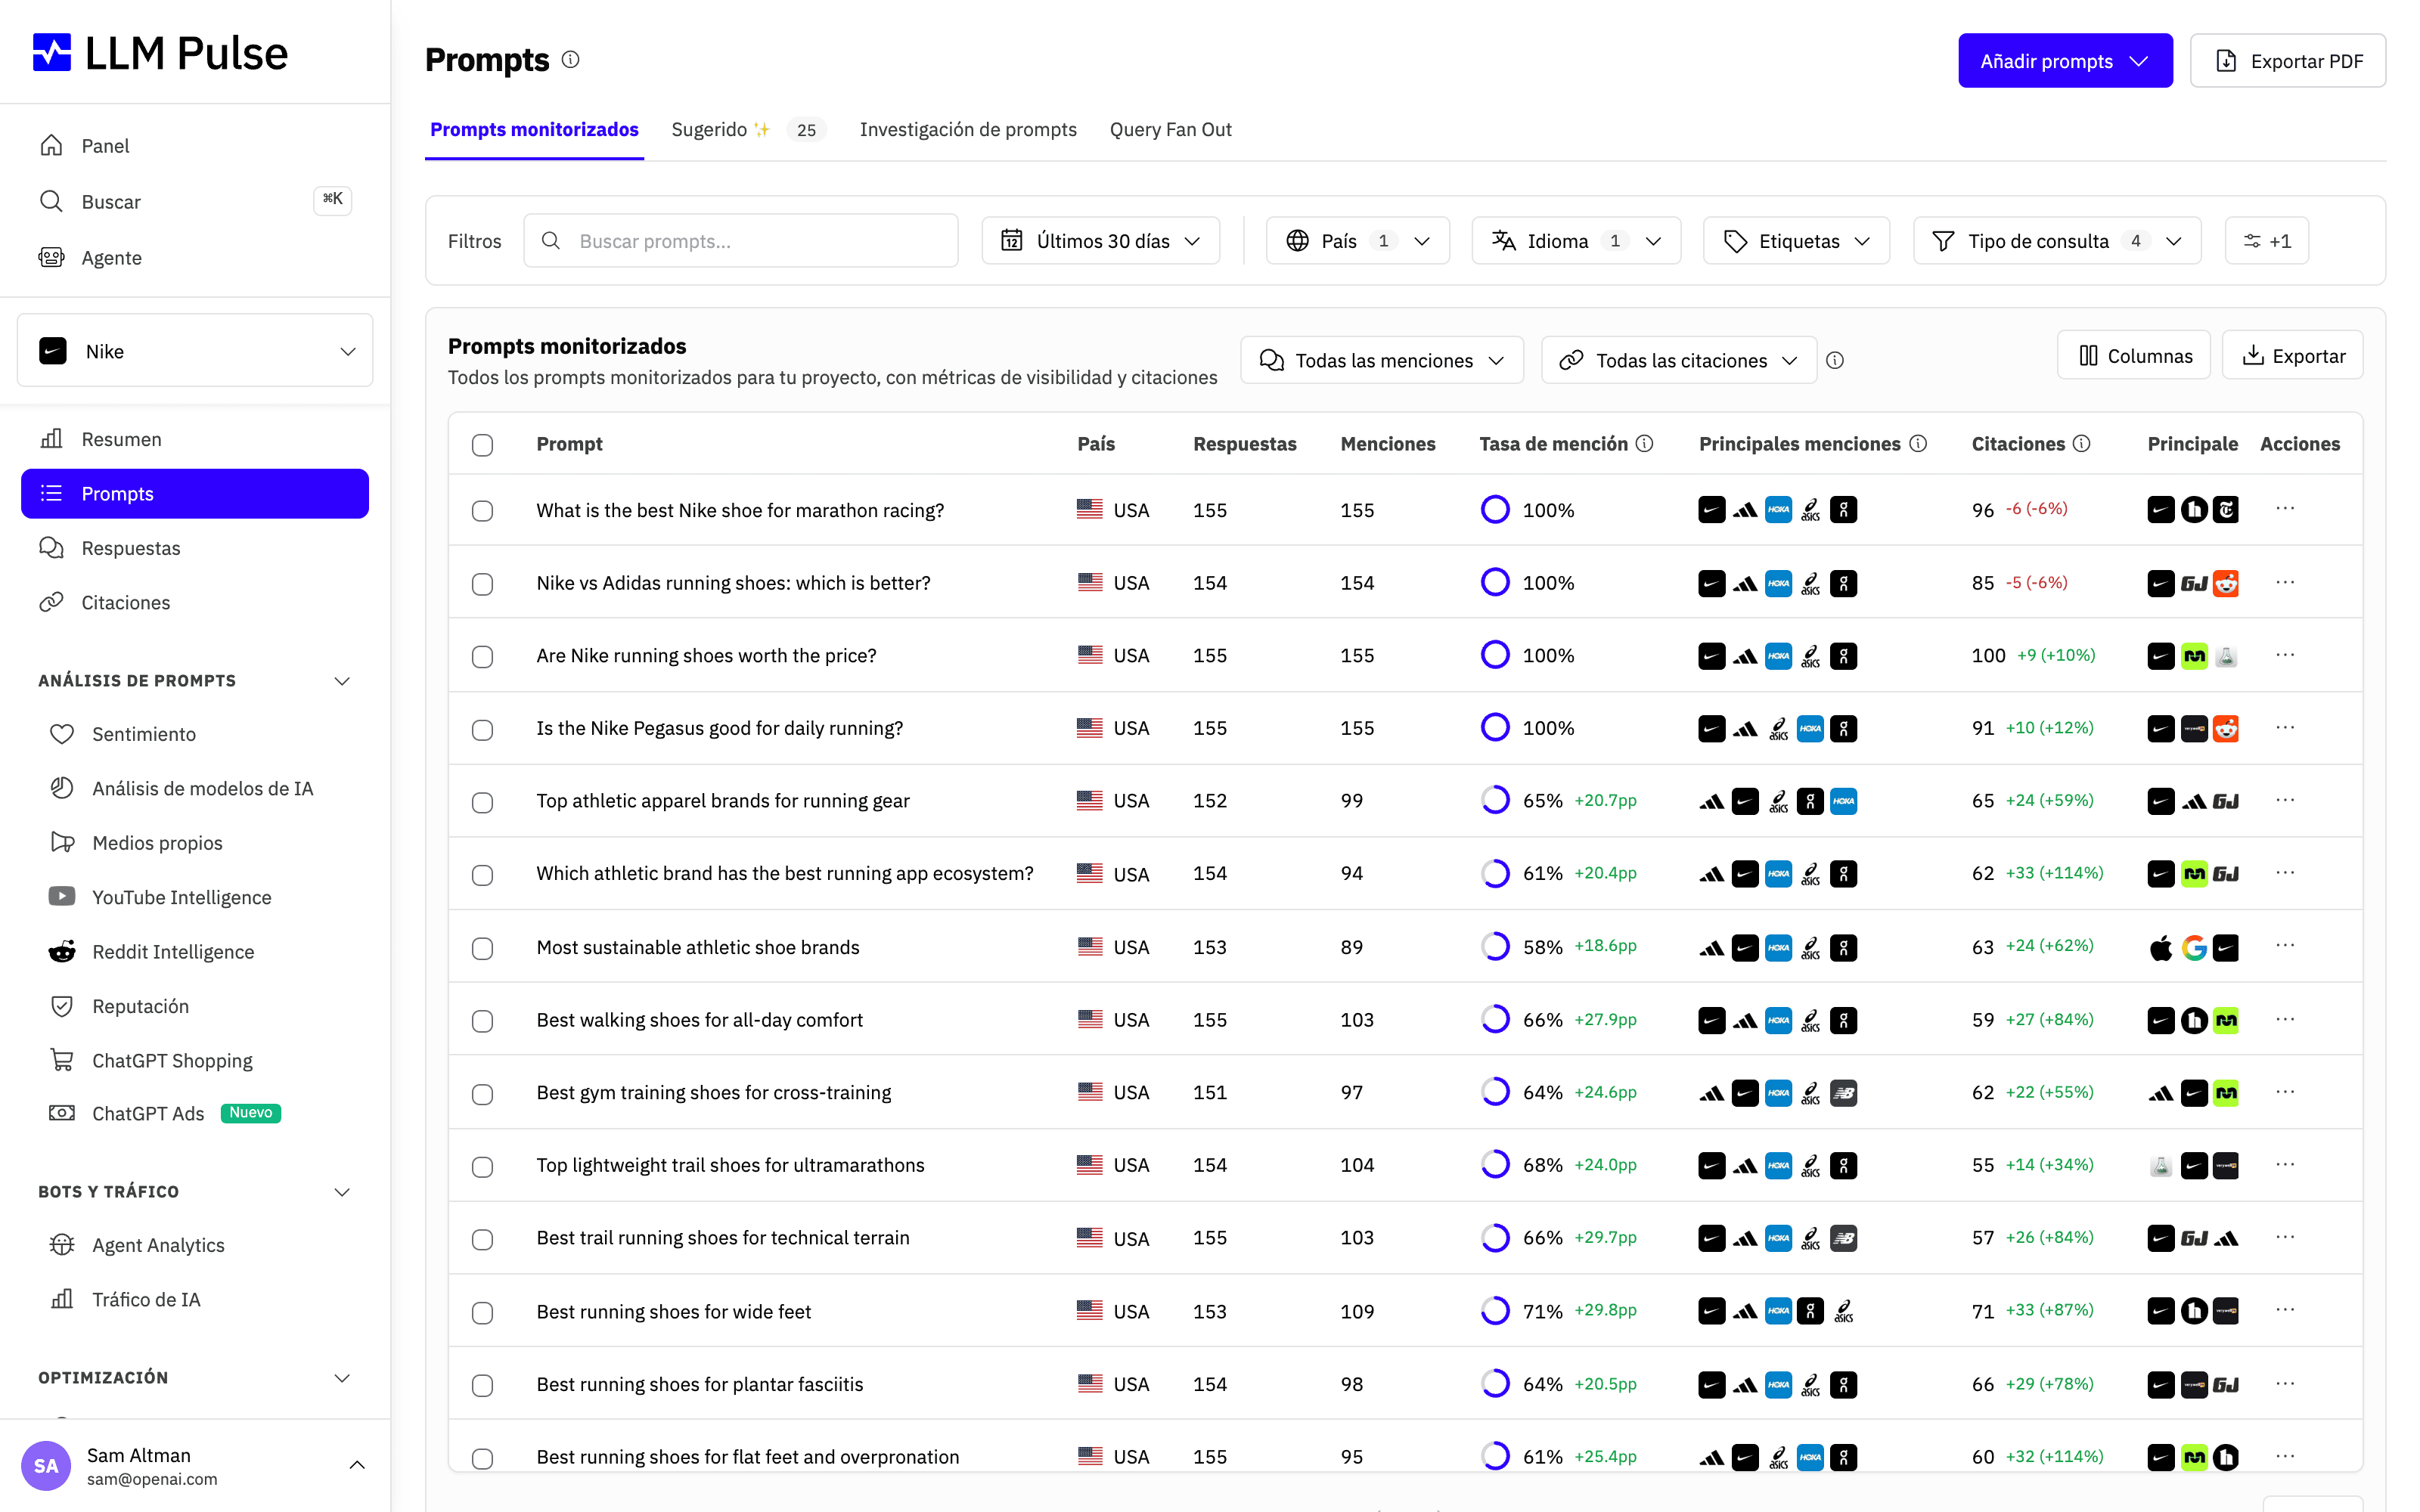Open Análisis de modelos de IA icon
This screenshot has height=1512, width=2420.
(62, 788)
